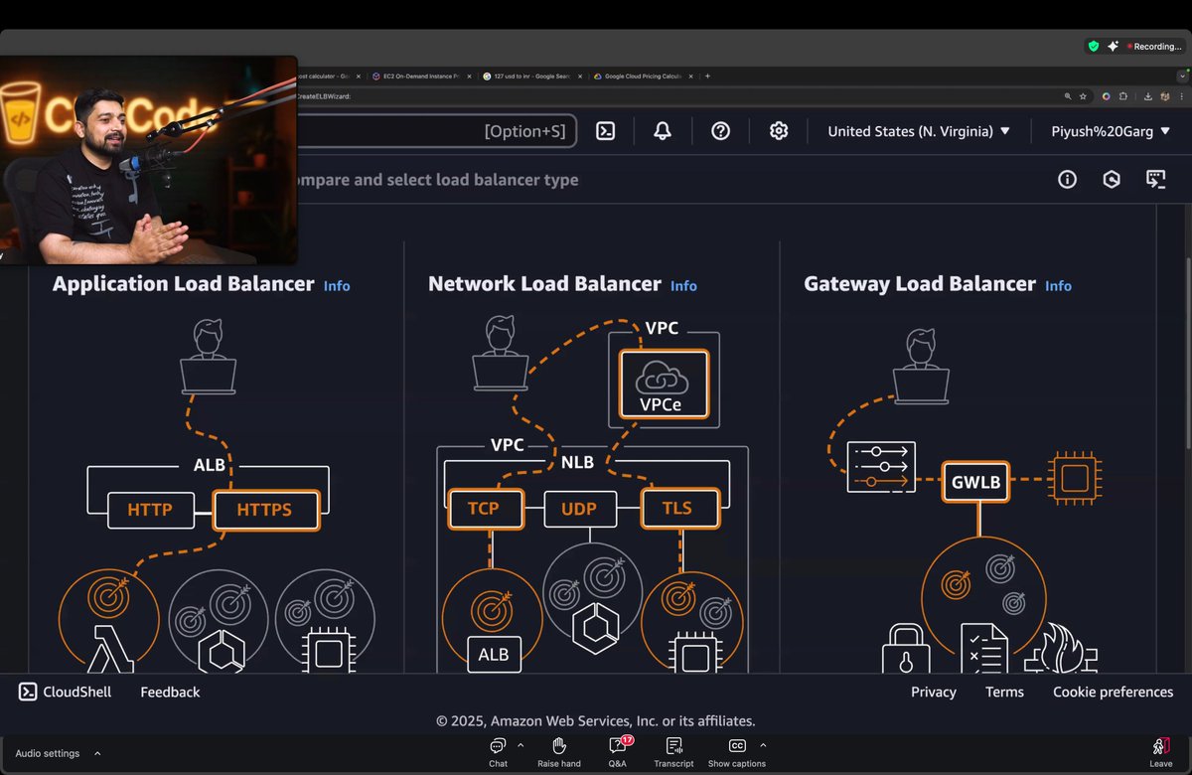Expand the Piyush%20Garg account dropdown
Viewport: 1192px width, 775px height.
click(1111, 131)
